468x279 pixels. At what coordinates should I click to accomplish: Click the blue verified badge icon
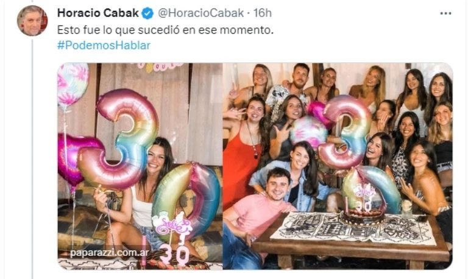point(147,13)
